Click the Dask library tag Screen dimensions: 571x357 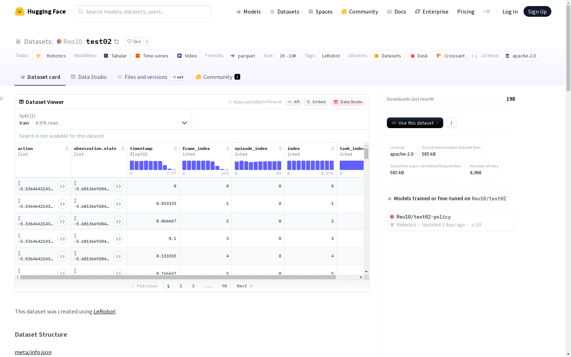tap(419, 56)
